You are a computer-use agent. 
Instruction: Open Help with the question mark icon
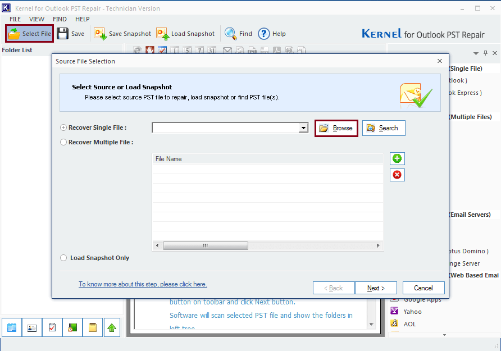[264, 34]
